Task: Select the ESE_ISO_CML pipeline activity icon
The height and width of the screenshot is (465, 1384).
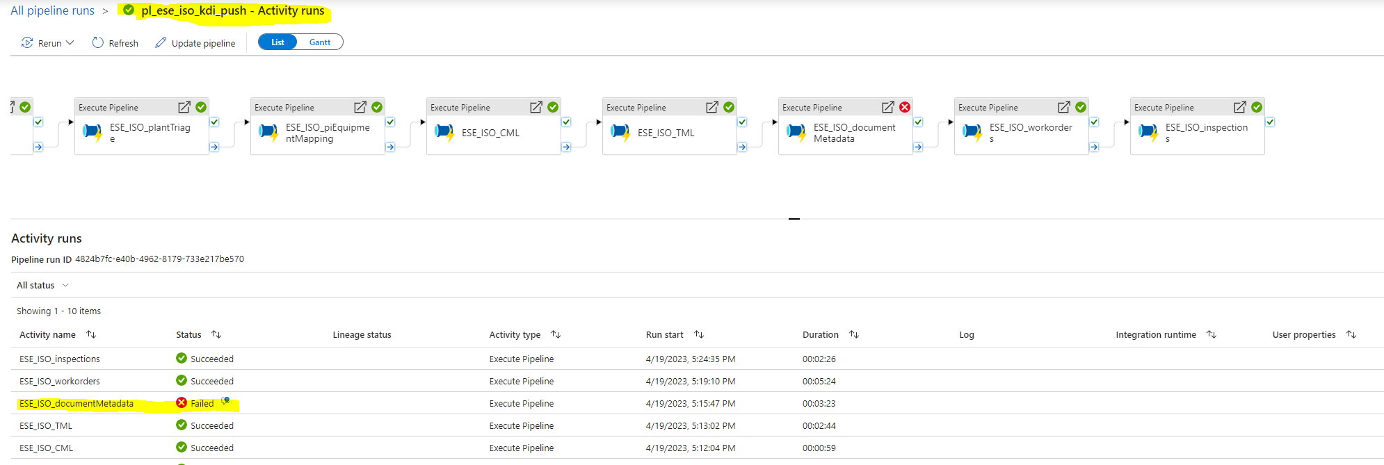Action: click(444, 132)
